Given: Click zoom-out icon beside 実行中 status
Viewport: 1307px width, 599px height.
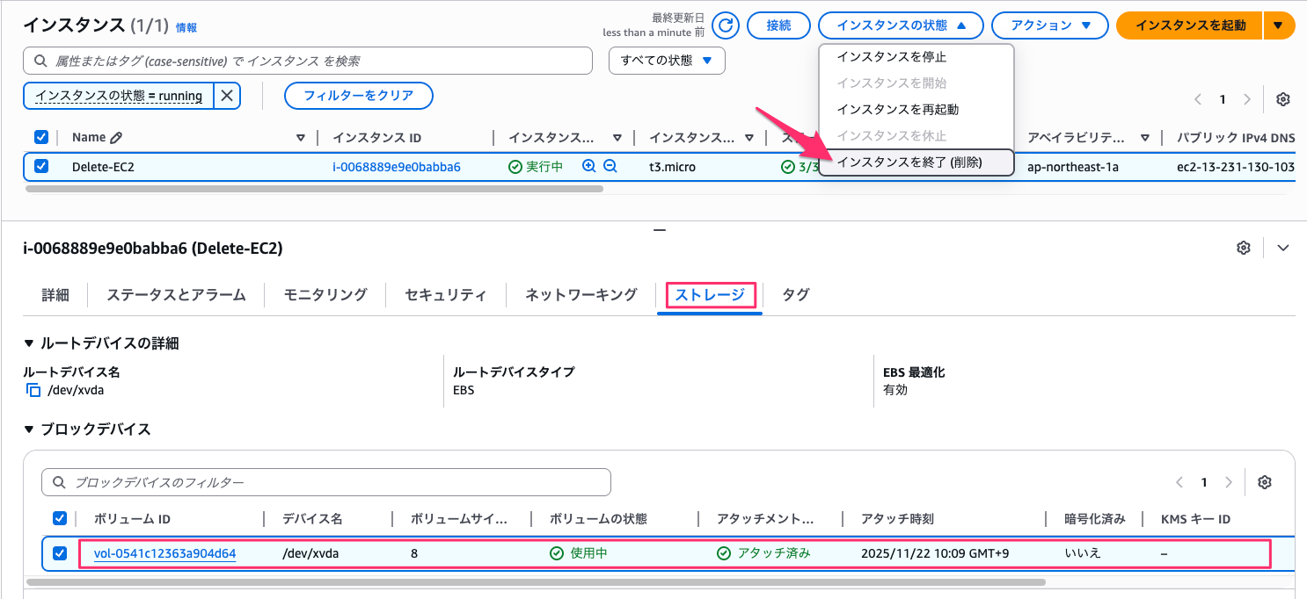Looking at the screenshot, I should [610, 166].
